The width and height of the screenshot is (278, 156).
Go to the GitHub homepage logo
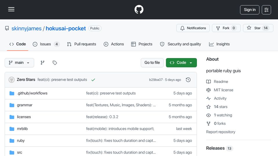coord(139,9)
